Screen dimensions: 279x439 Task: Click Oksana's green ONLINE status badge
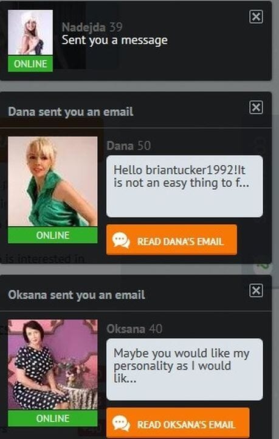click(53, 418)
